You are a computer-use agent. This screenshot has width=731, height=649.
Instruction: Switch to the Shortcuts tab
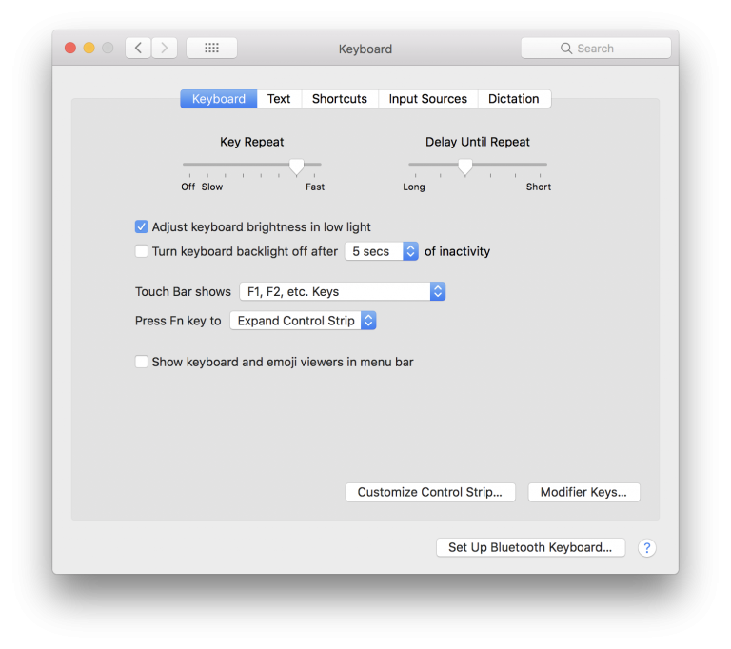click(x=340, y=99)
